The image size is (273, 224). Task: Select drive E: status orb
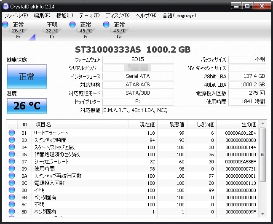coord(5,25)
